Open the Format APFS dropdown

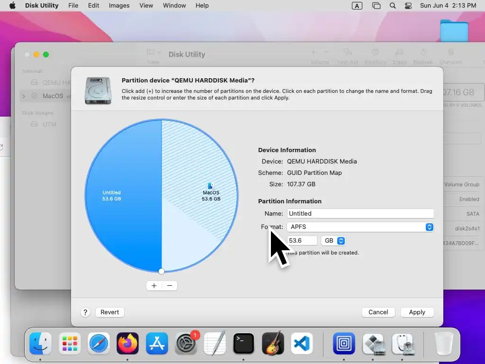360,227
